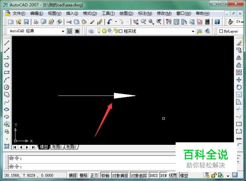Open the Layer Properties Manager icon
This screenshot has width=246, height=181.
tap(91, 31)
